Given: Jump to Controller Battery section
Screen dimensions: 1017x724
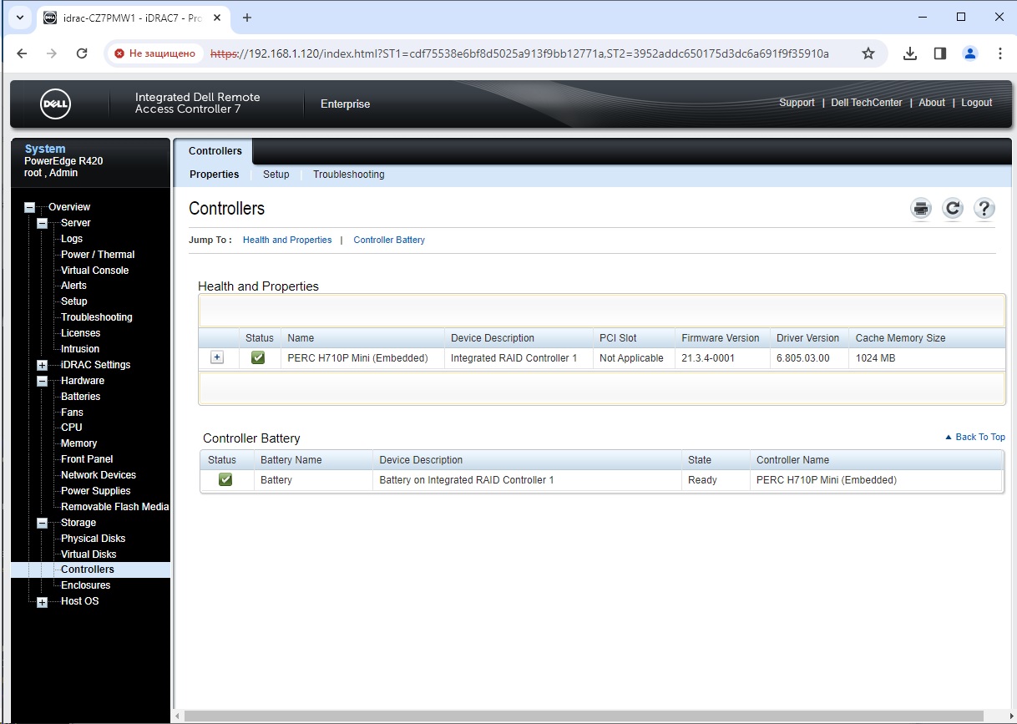Looking at the screenshot, I should pos(389,240).
